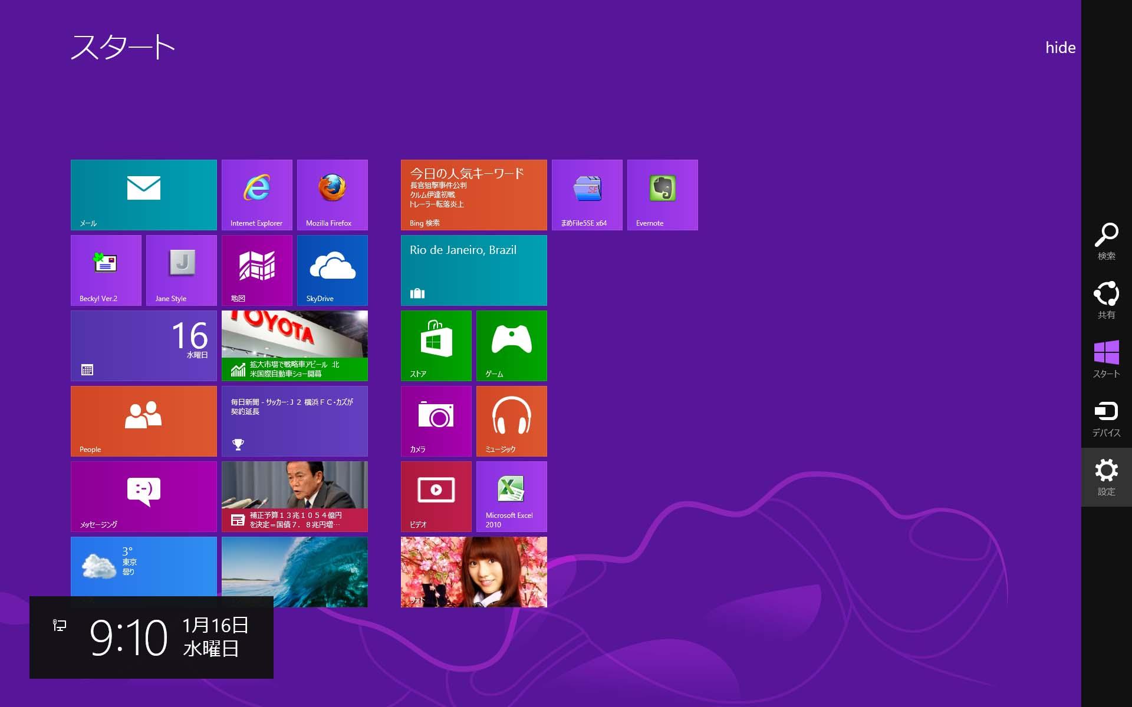Launch the Internet Explorer tile

[256, 194]
